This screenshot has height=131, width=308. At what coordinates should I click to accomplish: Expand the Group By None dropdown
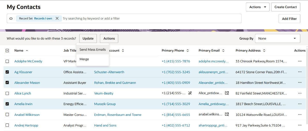277,38
